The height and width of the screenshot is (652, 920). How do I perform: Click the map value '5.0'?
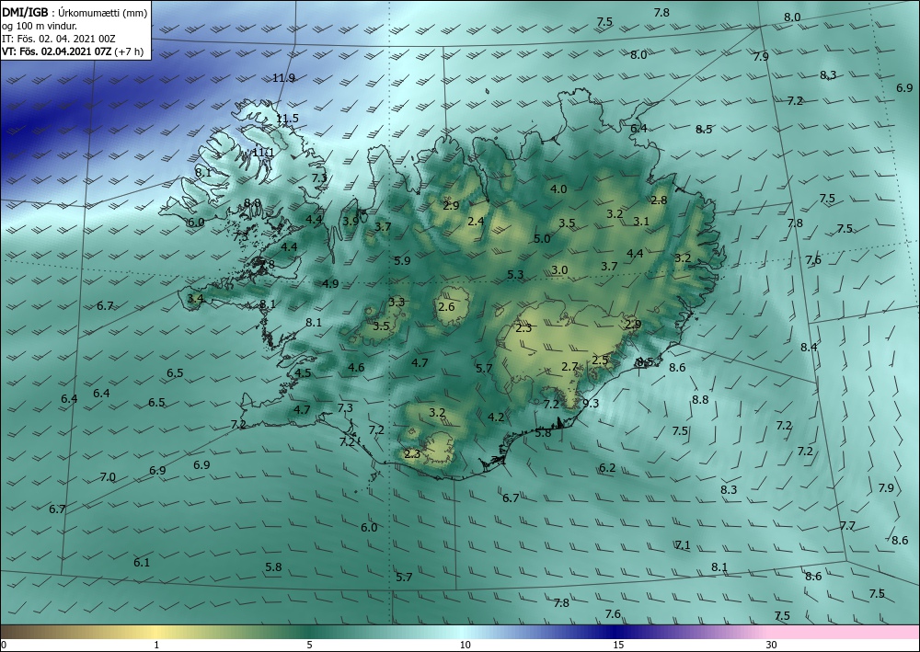coord(542,238)
